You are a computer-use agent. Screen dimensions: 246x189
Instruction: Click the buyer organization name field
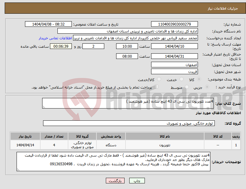pyautogui.click(x=128, y=31)
